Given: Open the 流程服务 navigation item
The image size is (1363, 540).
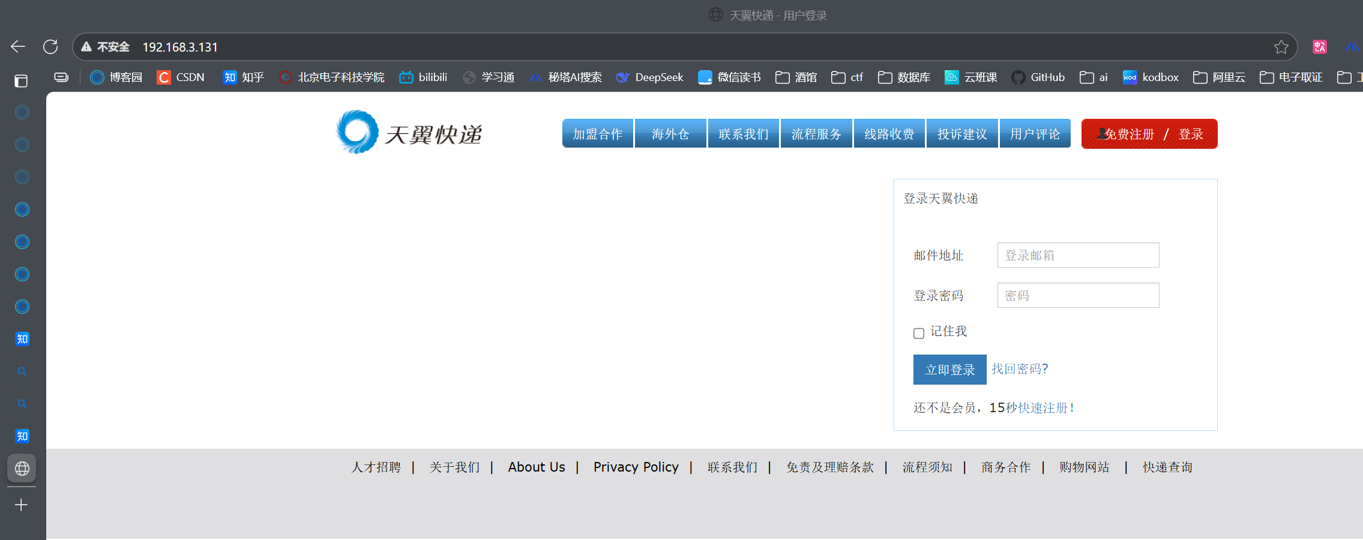Looking at the screenshot, I should pos(816,133).
